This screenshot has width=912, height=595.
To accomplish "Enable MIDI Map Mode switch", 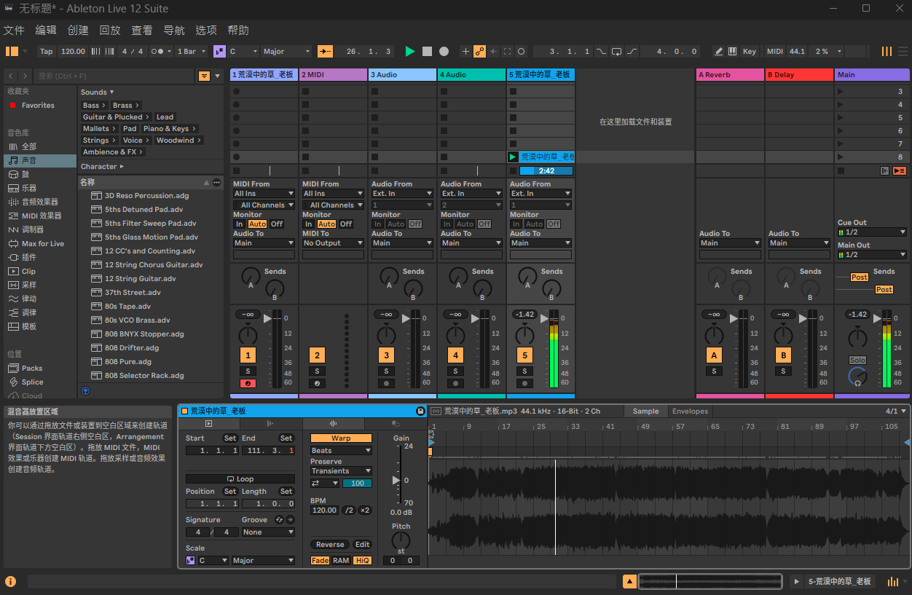I will (x=775, y=52).
